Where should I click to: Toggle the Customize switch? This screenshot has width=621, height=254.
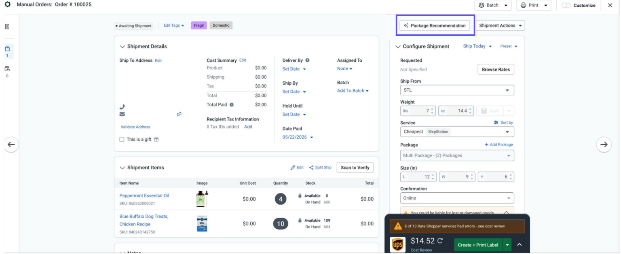pyautogui.click(x=566, y=5)
